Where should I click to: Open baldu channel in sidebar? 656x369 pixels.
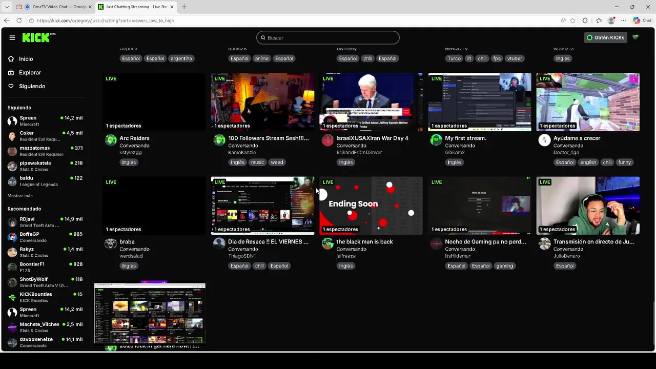pos(45,181)
